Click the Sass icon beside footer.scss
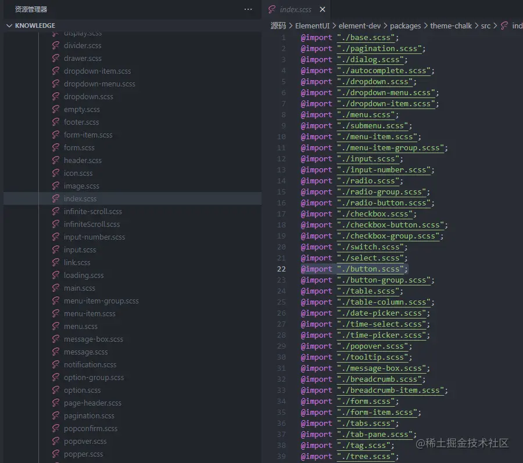Image resolution: width=523 pixels, height=463 pixels. coord(56,122)
